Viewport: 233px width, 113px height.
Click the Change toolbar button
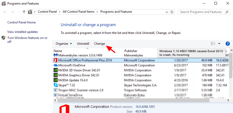(x=99, y=43)
